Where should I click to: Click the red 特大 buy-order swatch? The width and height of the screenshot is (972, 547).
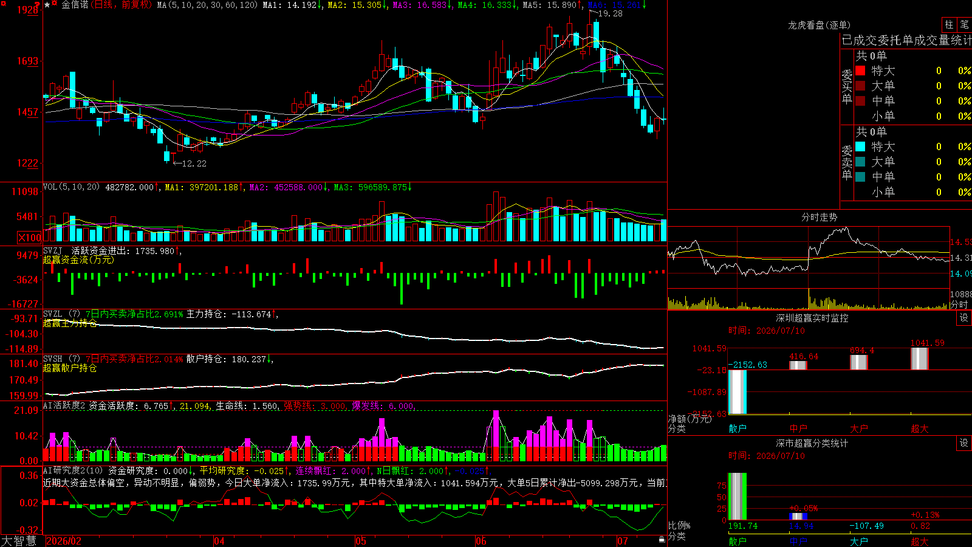click(x=860, y=71)
